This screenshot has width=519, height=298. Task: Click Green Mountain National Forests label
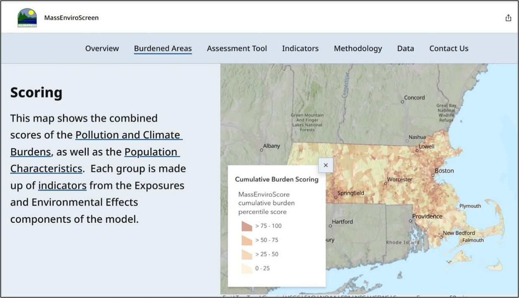pos(307,122)
